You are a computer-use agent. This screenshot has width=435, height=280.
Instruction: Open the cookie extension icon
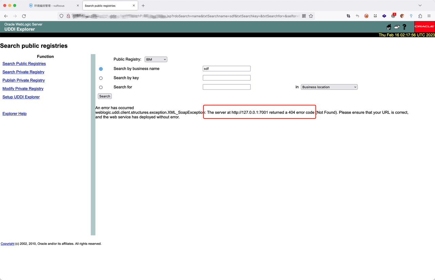click(x=402, y=16)
